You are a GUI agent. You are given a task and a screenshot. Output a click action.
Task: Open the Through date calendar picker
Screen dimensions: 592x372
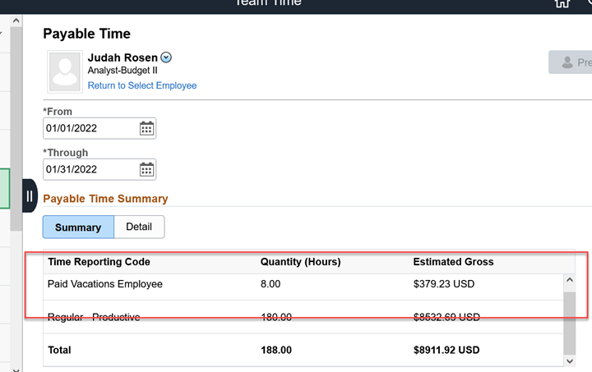146,169
